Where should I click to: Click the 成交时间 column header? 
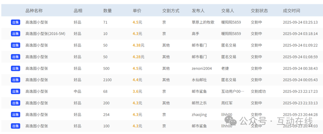point(291,11)
